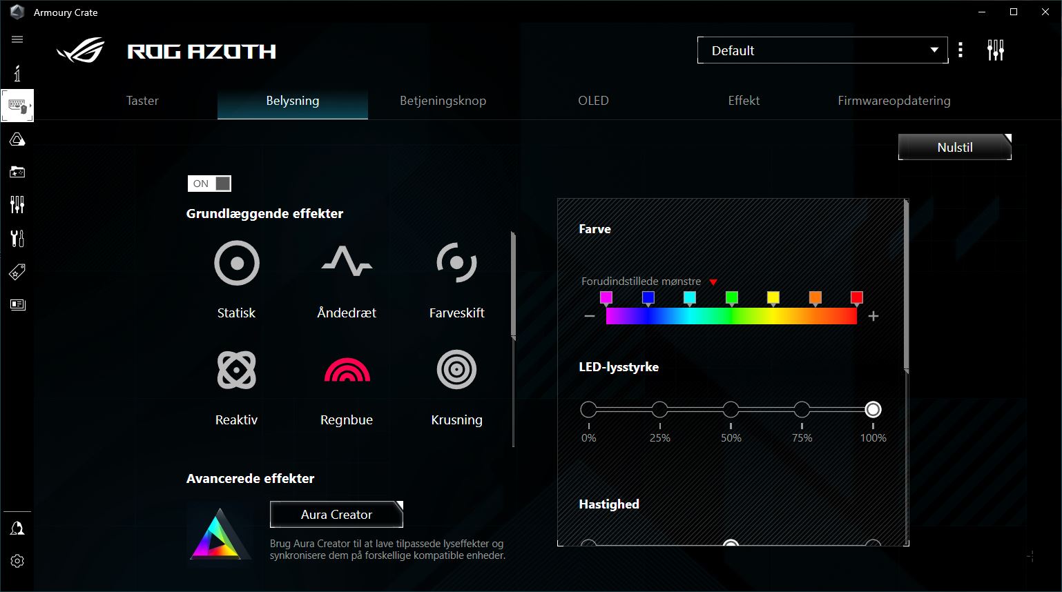Screen dimensions: 1062x592
Task: Click the Armoury Crate title bar icon
Action: (x=19, y=12)
